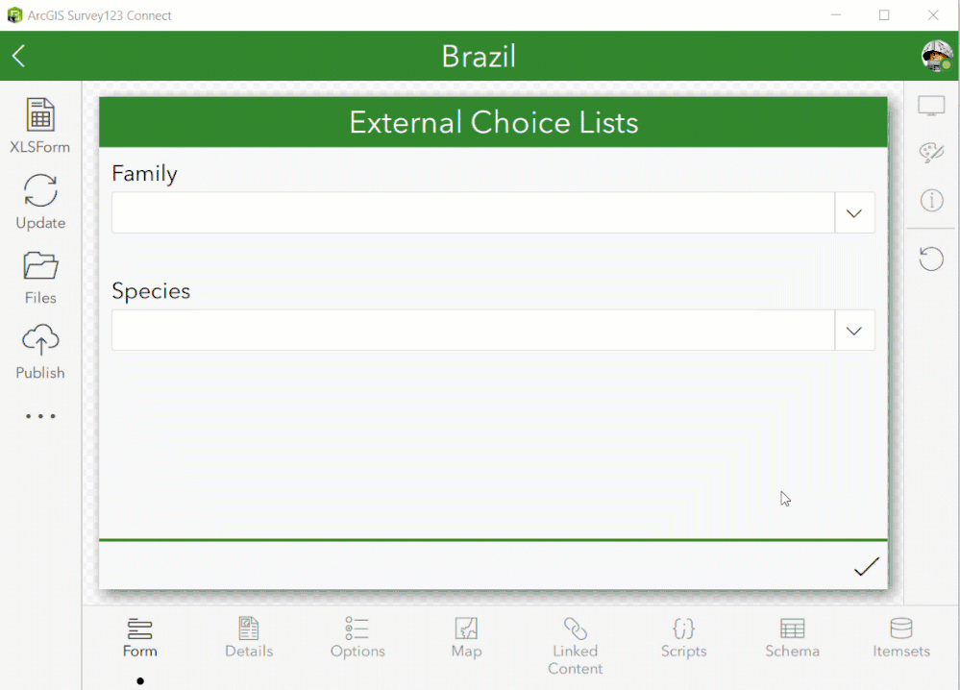Click inside the Family input field
This screenshot has height=690, width=960.
click(472, 212)
